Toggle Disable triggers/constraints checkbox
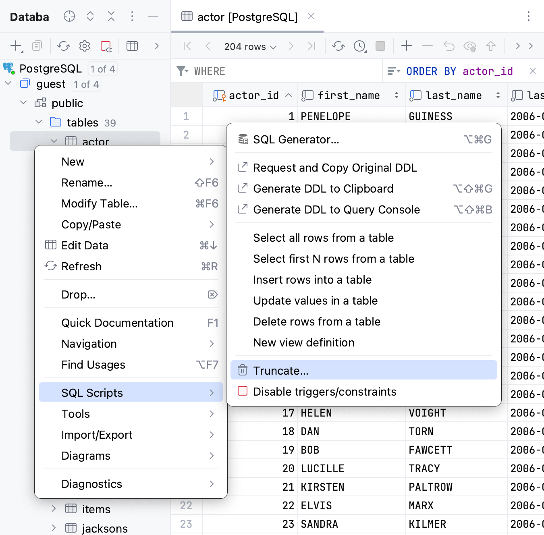The image size is (544, 535). click(242, 391)
